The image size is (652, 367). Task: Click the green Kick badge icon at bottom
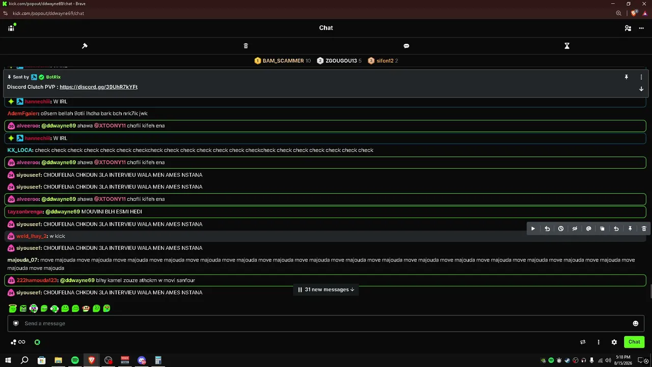37,342
